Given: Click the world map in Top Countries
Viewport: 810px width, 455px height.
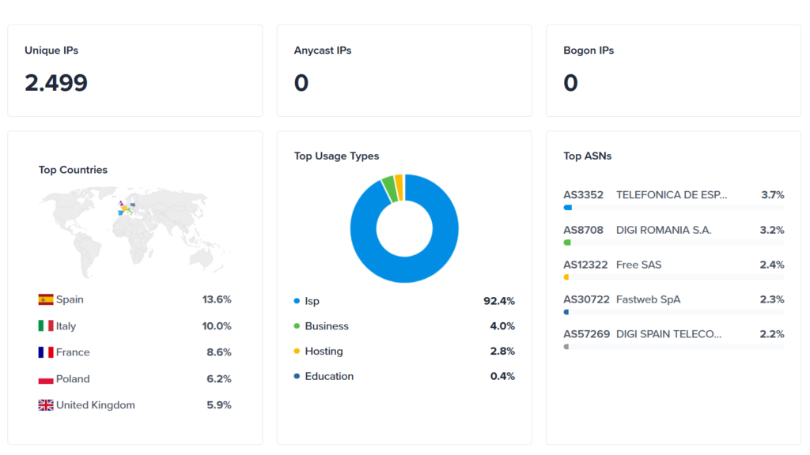Looking at the screenshot, I should pyautogui.click(x=134, y=229).
